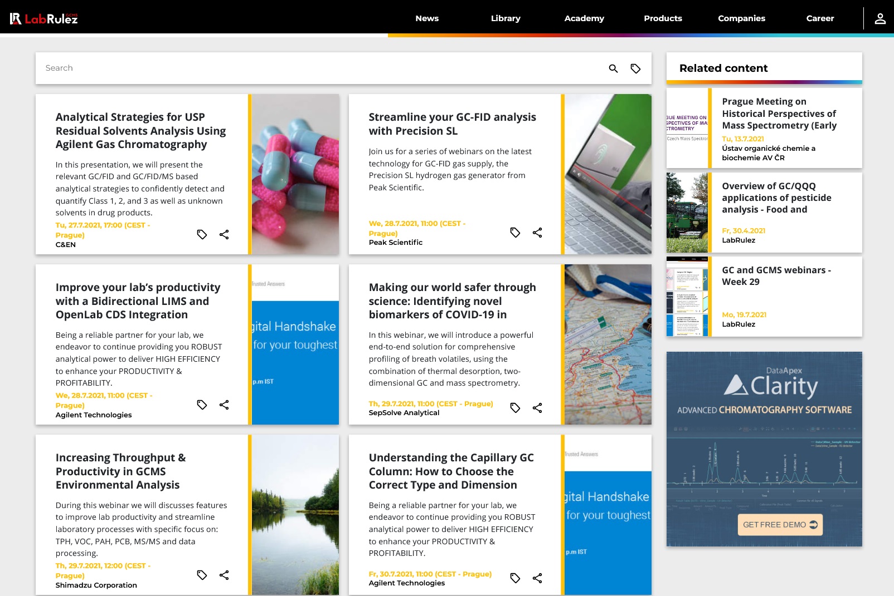The height and width of the screenshot is (596, 894).
Task: Click the DataApex Clarity advertisement banner
Action: [x=764, y=449]
